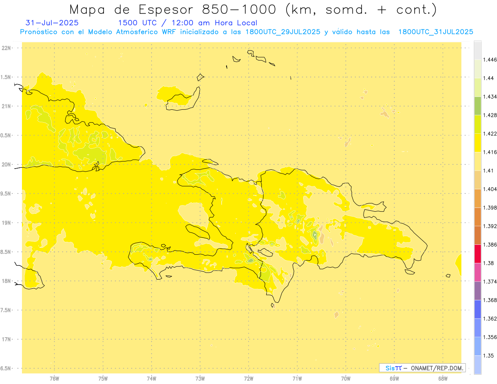Pick the blue colorbar segment between 1.362 and 1.368
This screenshot has width=497, height=384.
pyautogui.click(x=478, y=309)
